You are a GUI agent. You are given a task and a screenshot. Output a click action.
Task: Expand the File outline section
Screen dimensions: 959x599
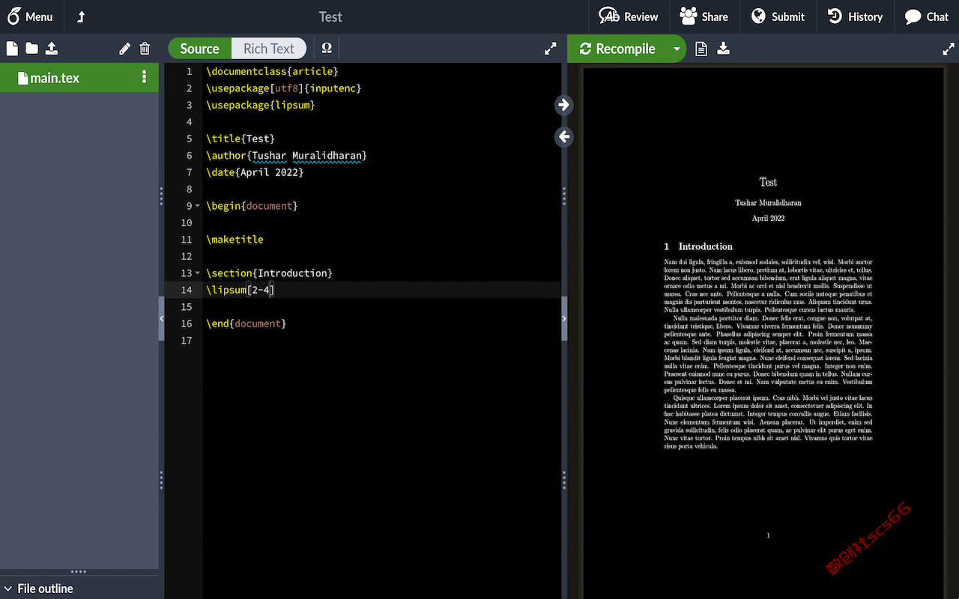click(39, 589)
